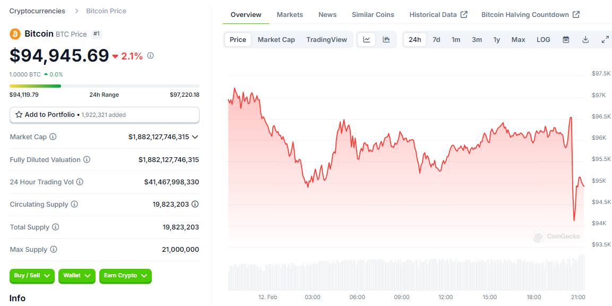Select the TradingView chart mode
The image size is (612, 306).
(x=326, y=39)
